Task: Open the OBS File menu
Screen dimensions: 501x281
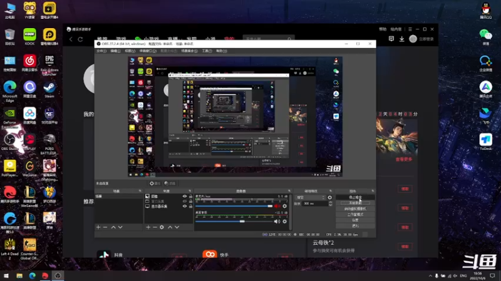Action: coord(101,51)
